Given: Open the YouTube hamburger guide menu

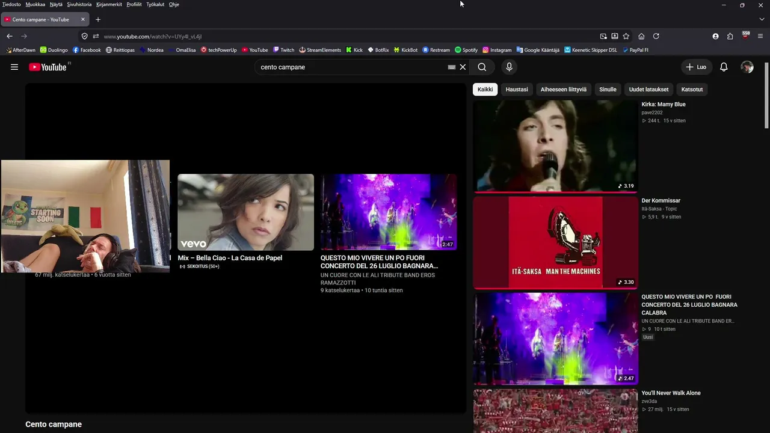Looking at the screenshot, I should pyautogui.click(x=14, y=67).
